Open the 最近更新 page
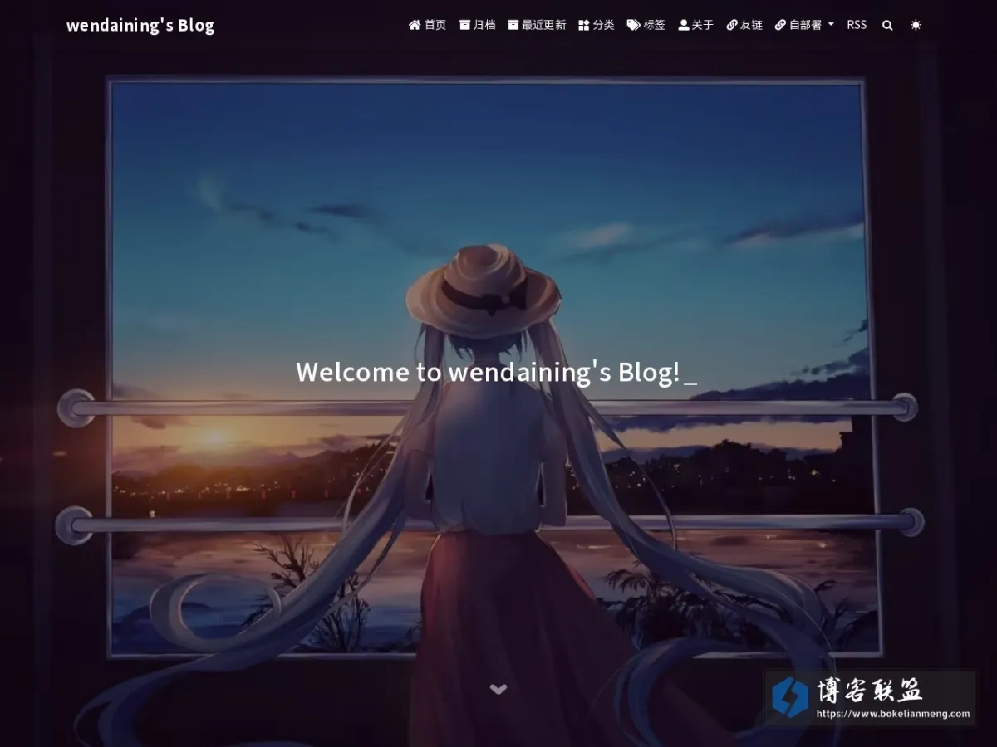 (537, 25)
